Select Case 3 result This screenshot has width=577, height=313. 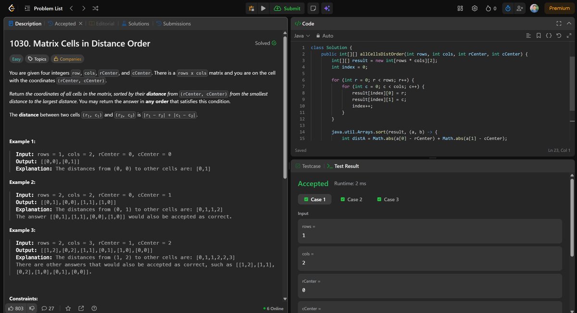(388, 199)
